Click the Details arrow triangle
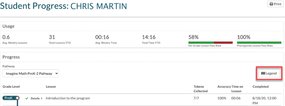The height and width of the screenshot is (106, 285). (42, 98)
